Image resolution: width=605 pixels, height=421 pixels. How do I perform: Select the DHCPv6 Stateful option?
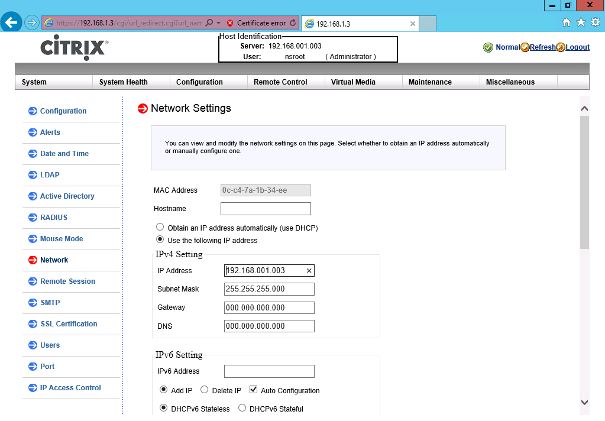(242, 407)
